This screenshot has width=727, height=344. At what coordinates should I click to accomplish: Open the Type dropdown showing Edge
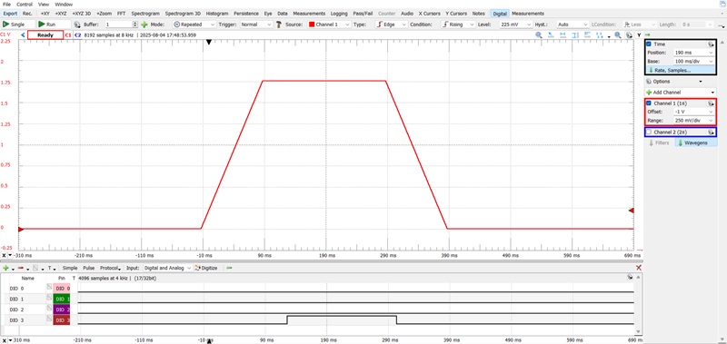pos(391,25)
